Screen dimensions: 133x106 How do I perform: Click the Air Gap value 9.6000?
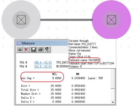(x=57, y=78)
